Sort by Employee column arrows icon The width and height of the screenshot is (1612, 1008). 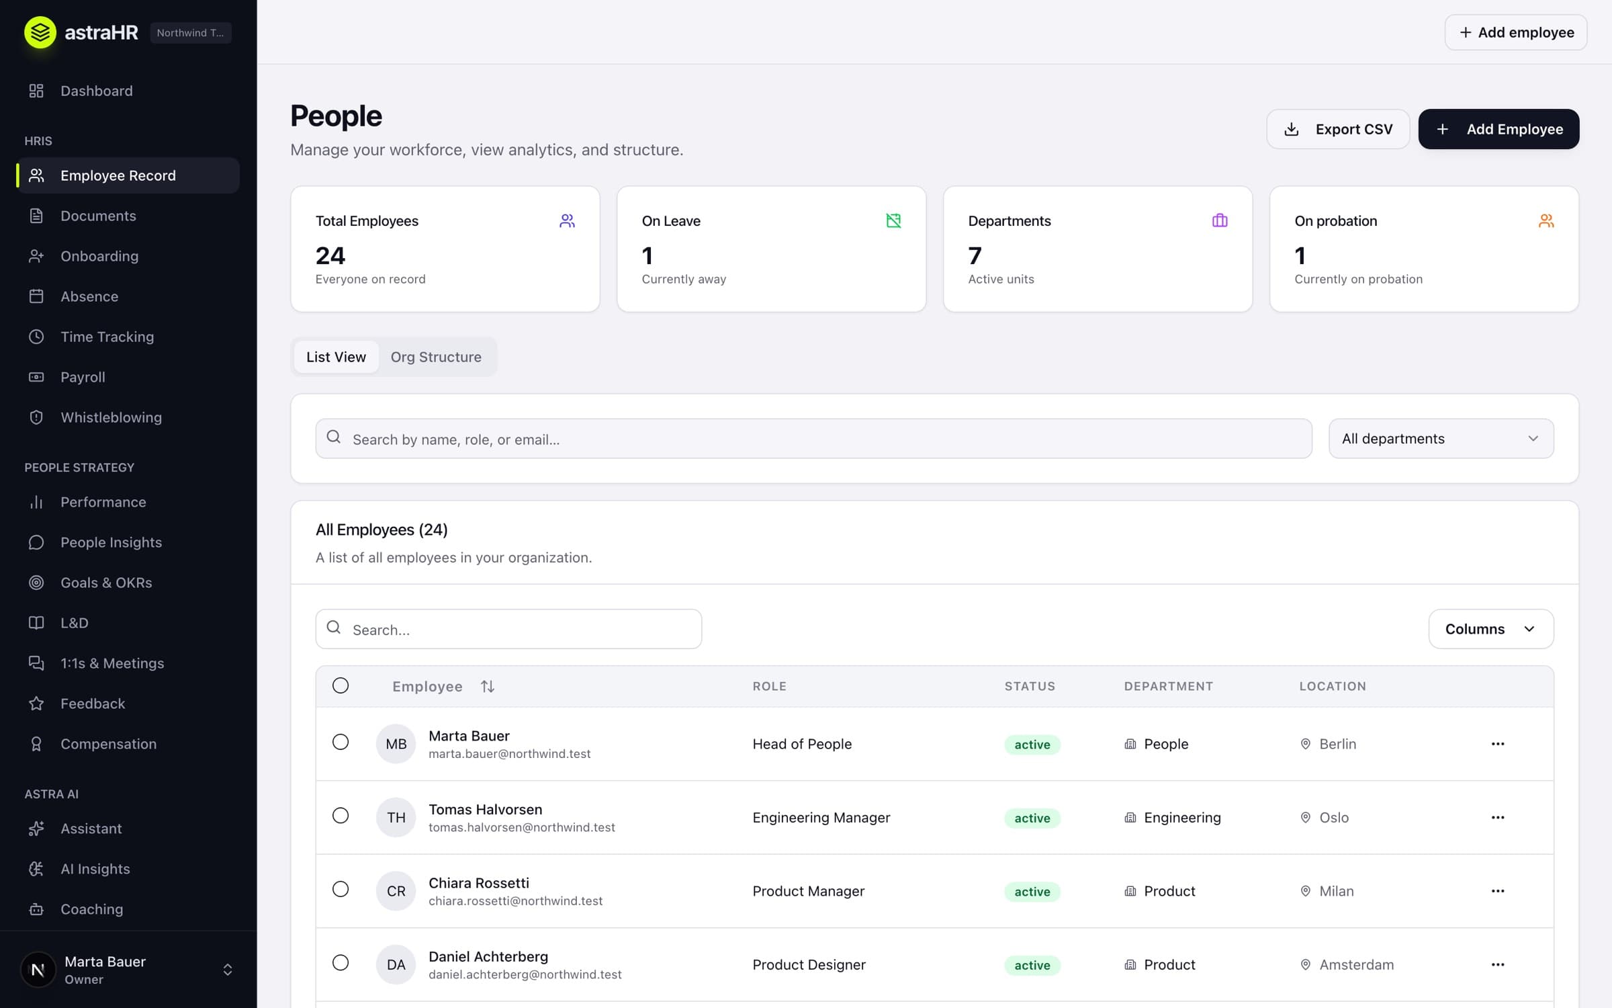488,686
